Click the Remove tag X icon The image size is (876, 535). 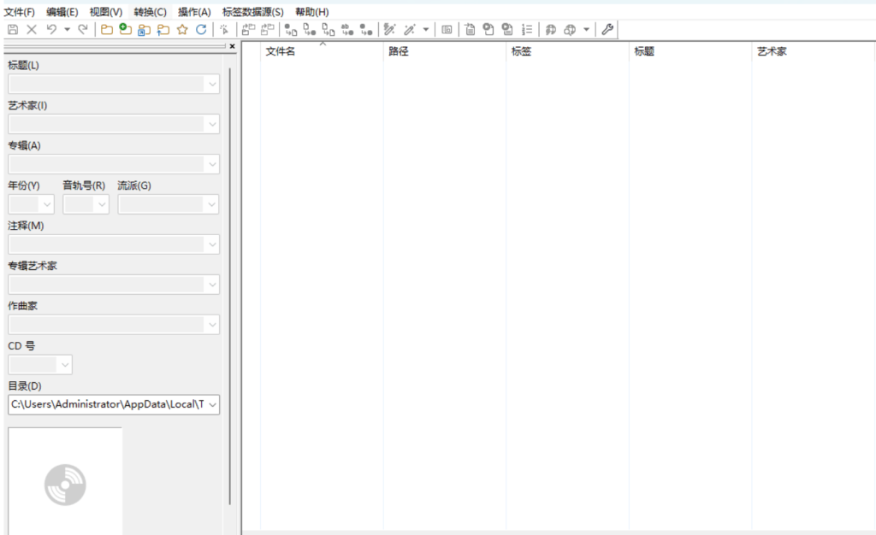click(x=32, y=30)
